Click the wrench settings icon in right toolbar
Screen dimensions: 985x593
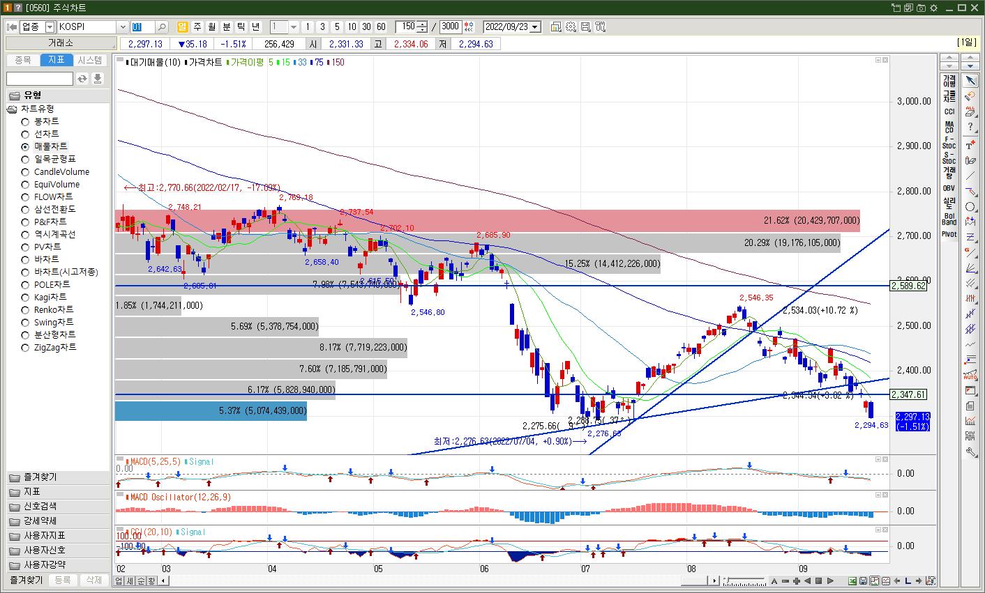(x=970, y=452)
